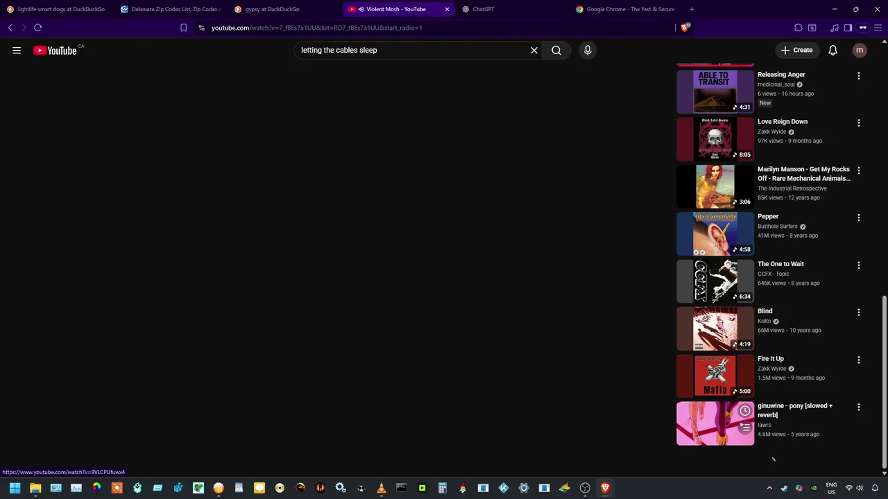
Task: Open Brave Shields lion icon
Action: tap(685, 28)
